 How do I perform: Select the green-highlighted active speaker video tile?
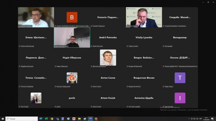72,37
